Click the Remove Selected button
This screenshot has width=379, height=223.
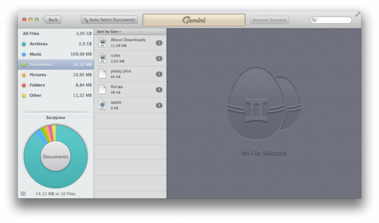tap(269, 20)
